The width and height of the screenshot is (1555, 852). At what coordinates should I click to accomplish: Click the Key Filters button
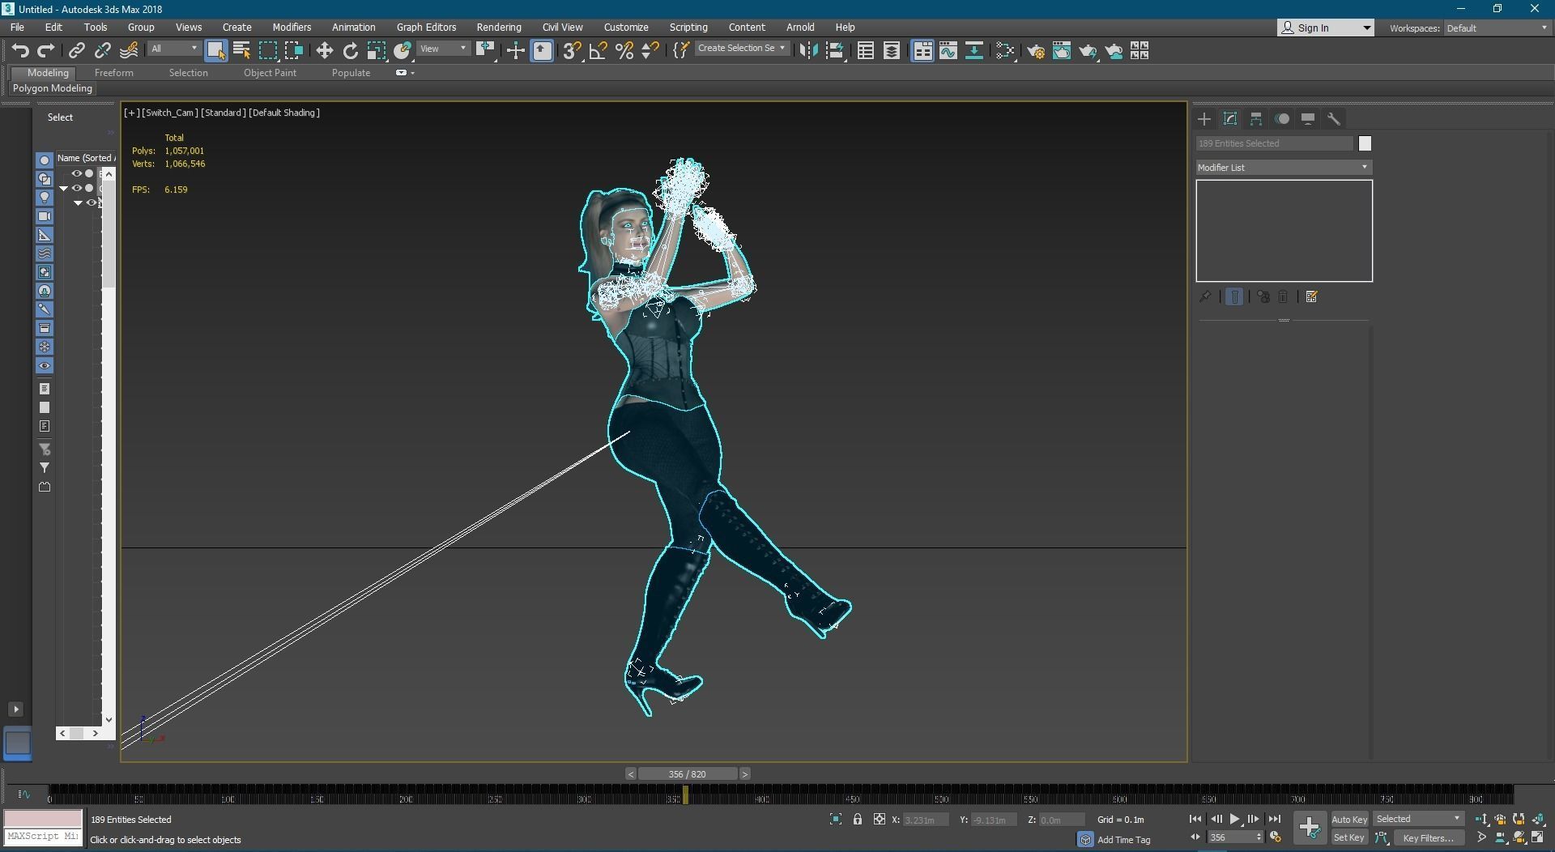1429,837
